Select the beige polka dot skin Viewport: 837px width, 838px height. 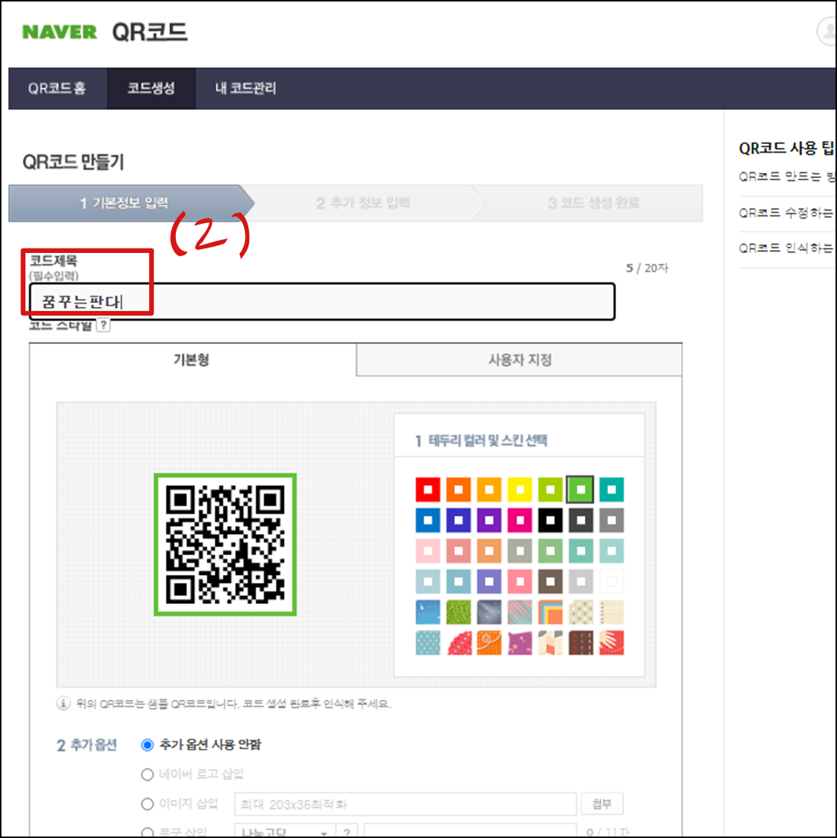(x=581, y=612)
